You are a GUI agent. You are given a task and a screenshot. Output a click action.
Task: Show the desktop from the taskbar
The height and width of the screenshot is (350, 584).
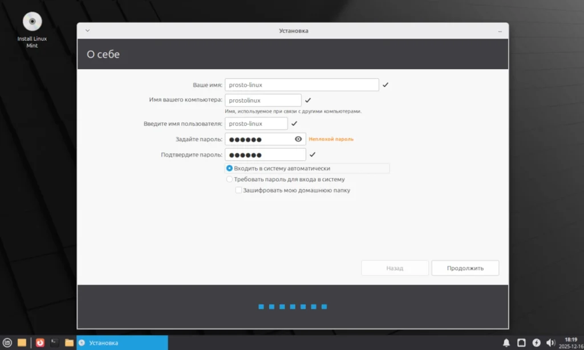pos(22,343)
